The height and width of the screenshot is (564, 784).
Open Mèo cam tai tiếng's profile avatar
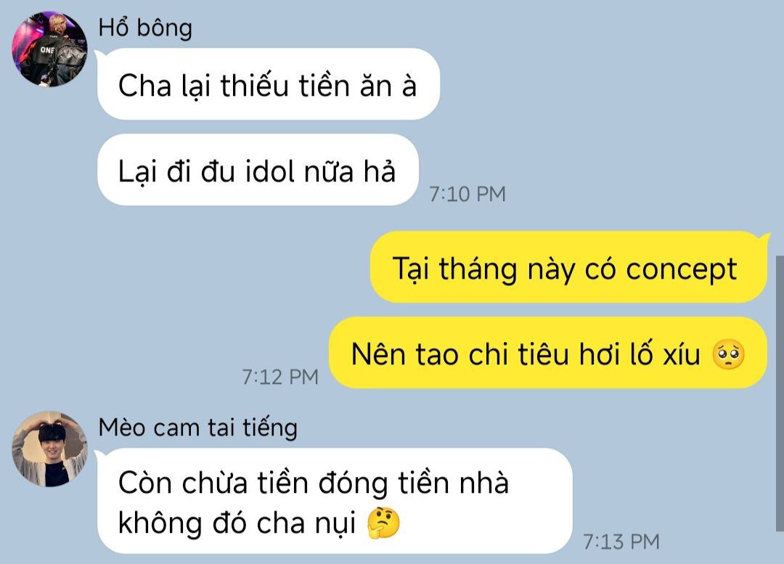[x=49, y=449]
